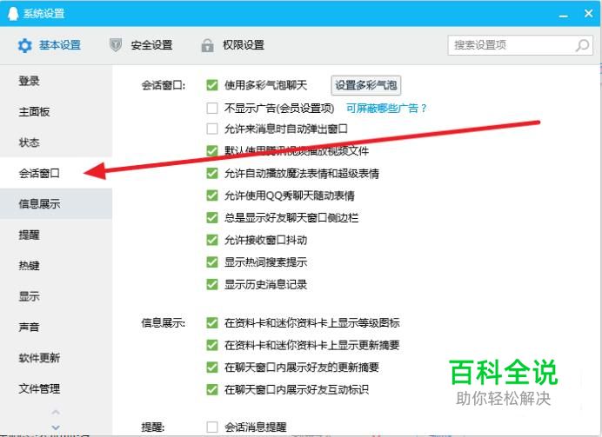Click the shield icon for 安全设置

tap(116, 45)
